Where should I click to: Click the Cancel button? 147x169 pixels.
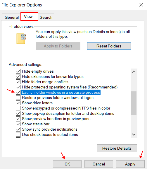tap(99, 164)
